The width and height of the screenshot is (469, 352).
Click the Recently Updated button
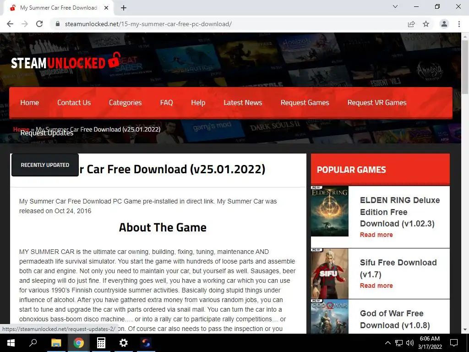(45, 165)
